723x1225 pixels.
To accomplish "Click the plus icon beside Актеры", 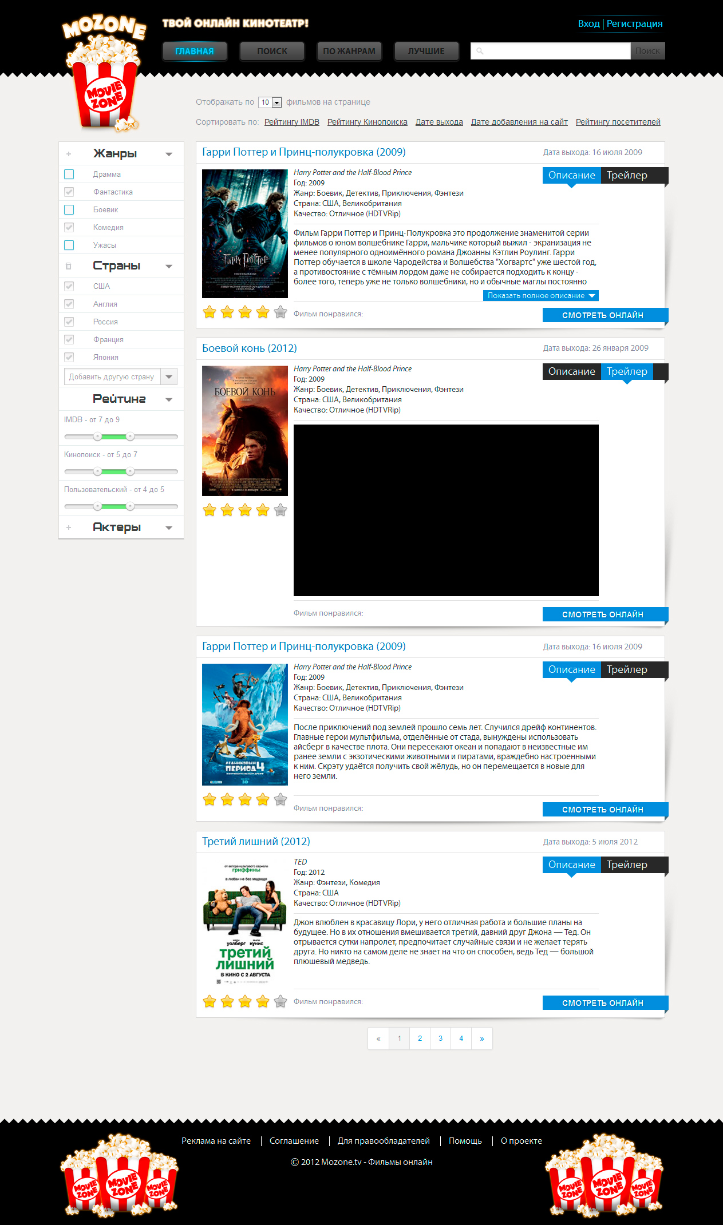I will click(x=69, y=528).
